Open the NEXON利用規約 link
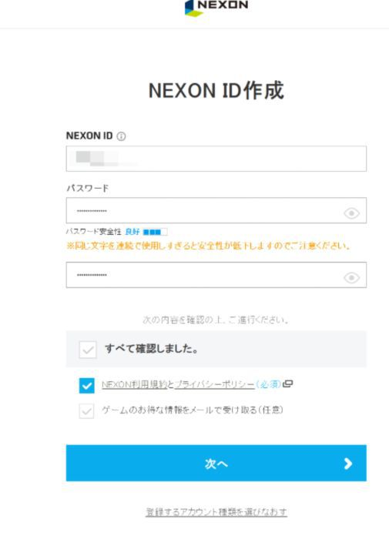Image resolution: width=389 pixels, height=549 pixels. [x=135, y=384]
